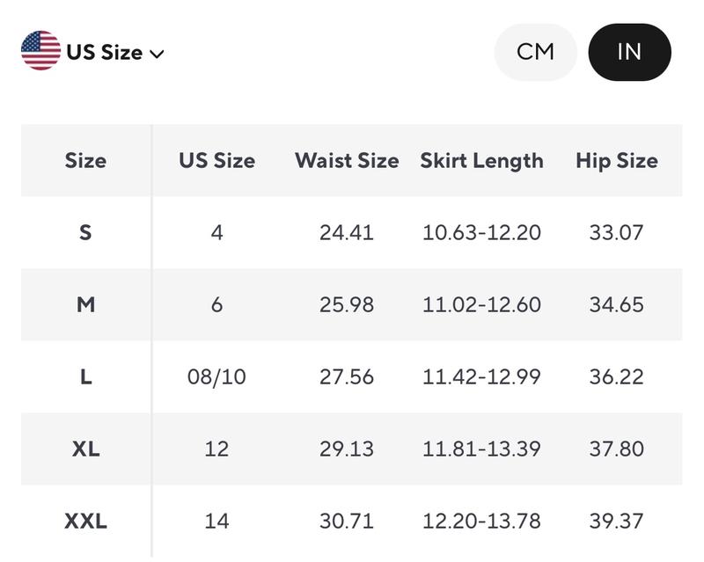This screenshot has height=562, width=704.
Task: Click the Waist Size column header
Action: coord(347,161)
